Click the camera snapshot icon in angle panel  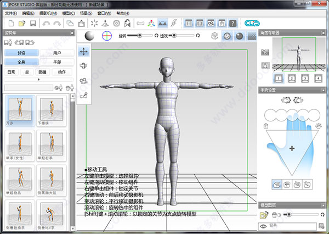265,52
